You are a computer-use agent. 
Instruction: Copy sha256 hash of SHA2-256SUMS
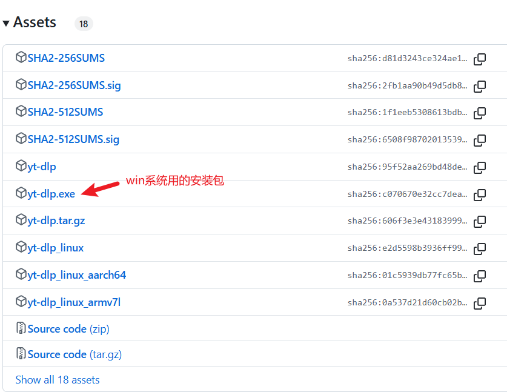[480, 59]
